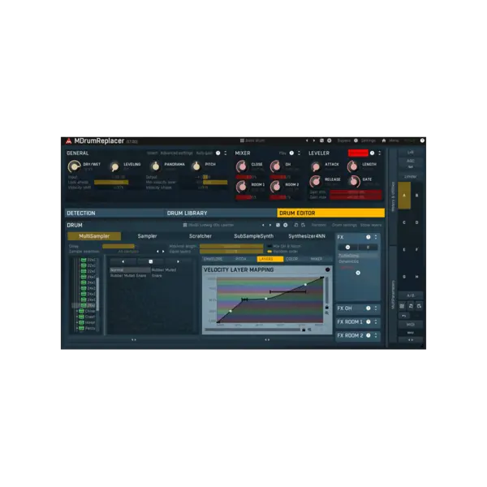This screenshot has width=487, height=487.
Task: Click the help icon on FX OH
Action: [368, 308]
